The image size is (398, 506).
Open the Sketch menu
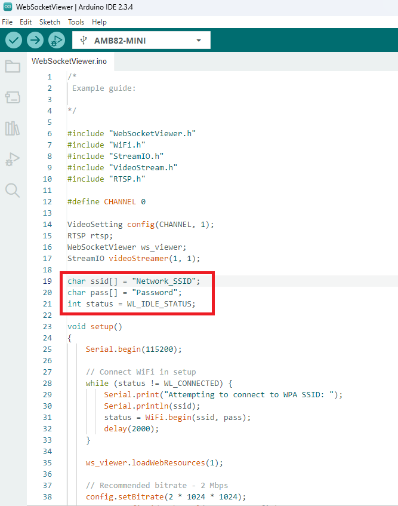(x=50, y=22)
